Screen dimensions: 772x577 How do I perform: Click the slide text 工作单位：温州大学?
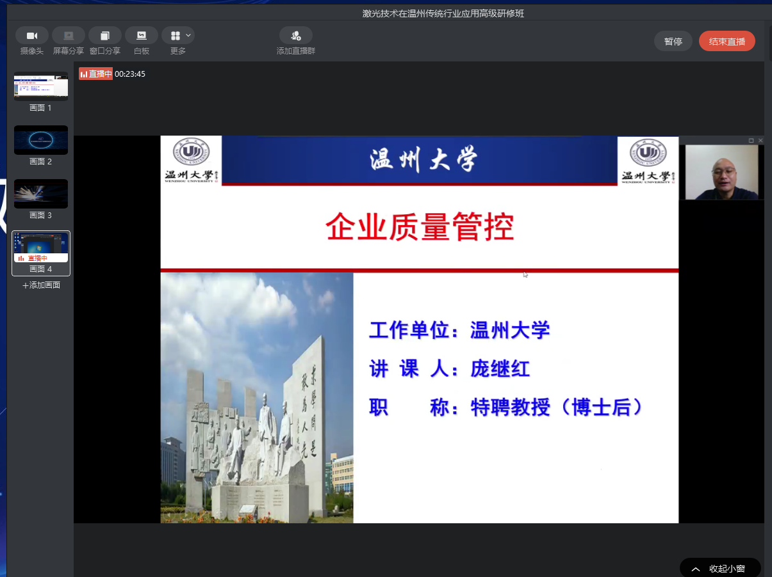[459, 331]
